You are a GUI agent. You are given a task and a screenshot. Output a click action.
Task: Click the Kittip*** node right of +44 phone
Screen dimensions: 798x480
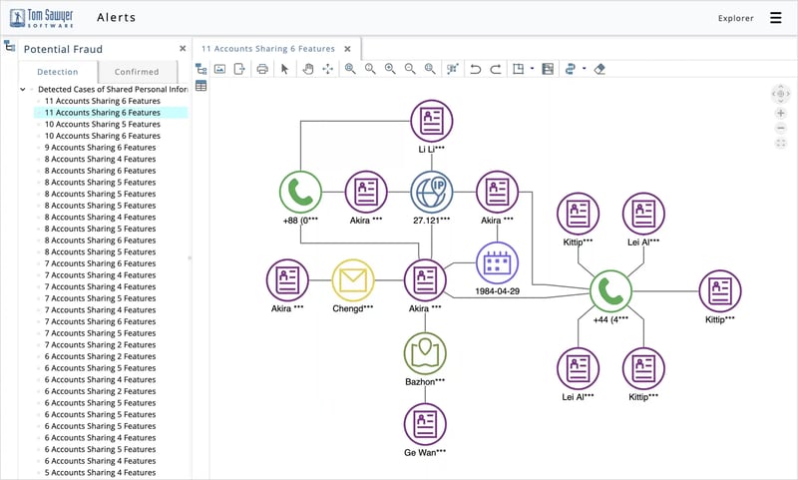coord(720,291)
